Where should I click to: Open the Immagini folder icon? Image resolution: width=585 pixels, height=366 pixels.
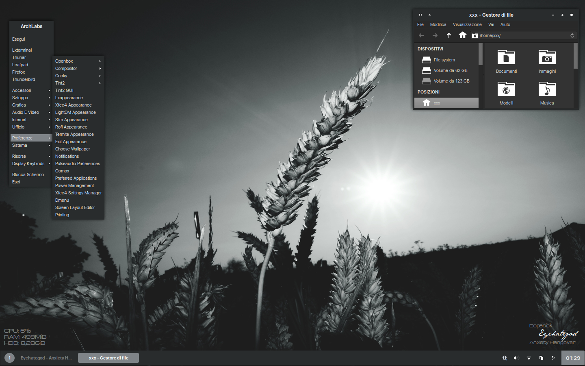pos(547,57)
